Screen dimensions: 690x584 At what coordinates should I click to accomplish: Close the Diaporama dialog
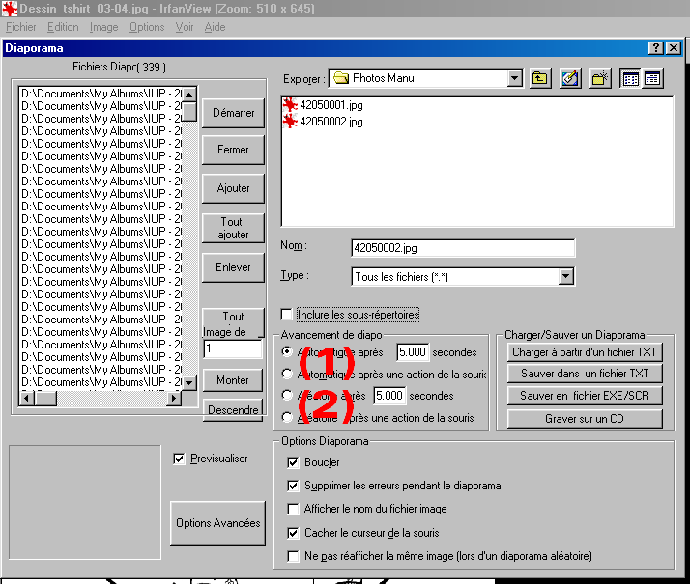(x=674, y=48)
